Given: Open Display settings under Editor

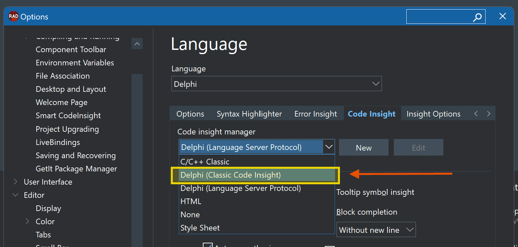Looking at the screenshot, I should point(49,208).
